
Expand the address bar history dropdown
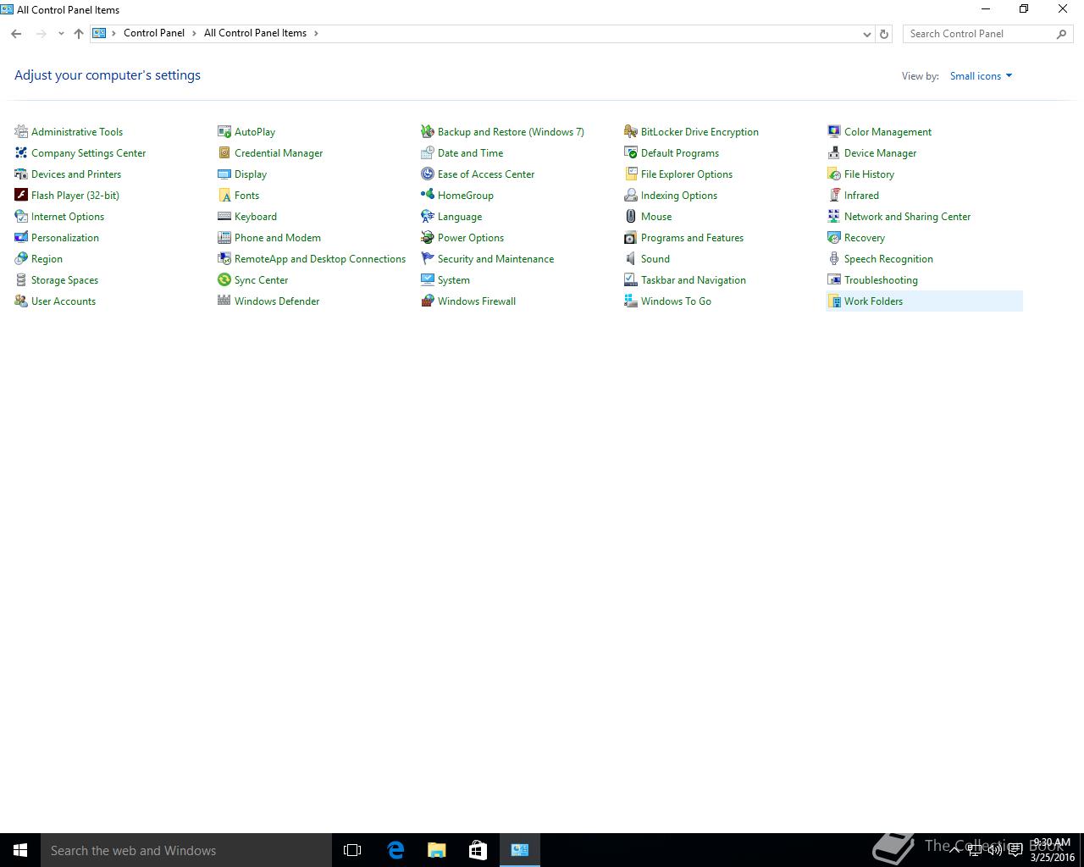click(x=866, y=34)
